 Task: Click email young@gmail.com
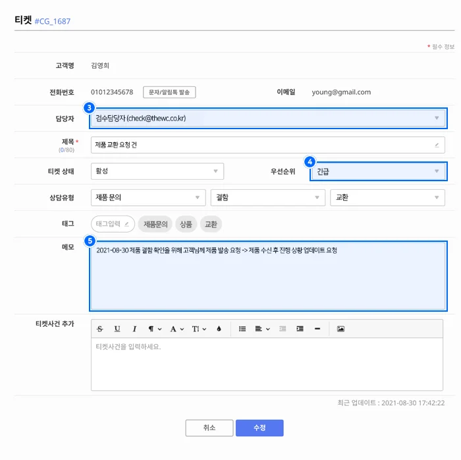pos(341,92)
